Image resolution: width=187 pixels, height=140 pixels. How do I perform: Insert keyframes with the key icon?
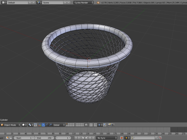point(157,138)
